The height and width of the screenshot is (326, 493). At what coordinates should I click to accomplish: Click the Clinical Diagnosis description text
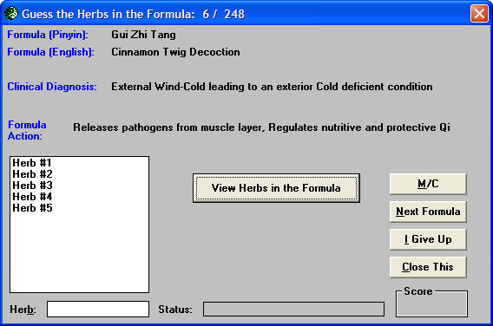[272, 87]
